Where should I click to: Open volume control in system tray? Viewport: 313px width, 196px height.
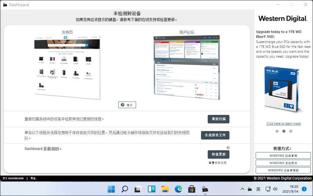coord(275,189)
